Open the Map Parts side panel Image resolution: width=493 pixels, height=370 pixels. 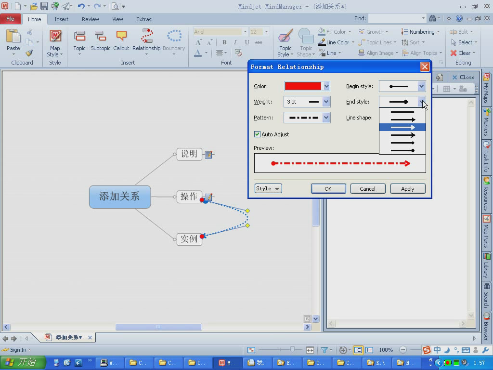[x=486, y=232]
